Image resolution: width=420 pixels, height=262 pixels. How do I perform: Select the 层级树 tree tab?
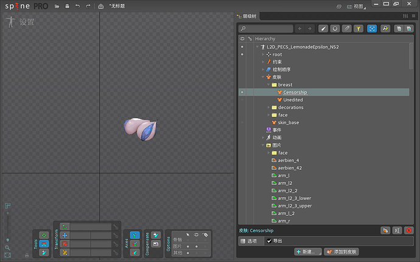247,16
